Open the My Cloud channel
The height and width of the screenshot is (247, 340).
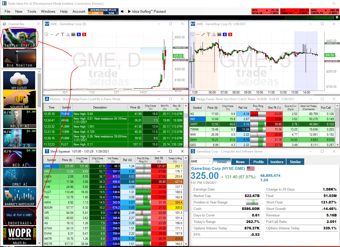[x=20, y=81]
